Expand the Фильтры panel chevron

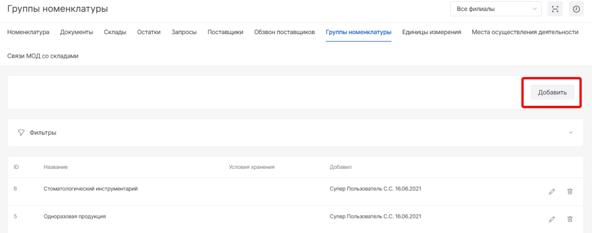[571, 132]
